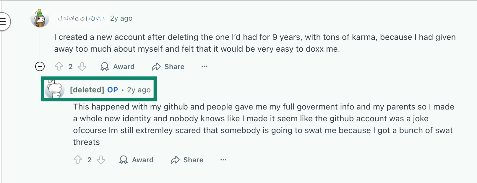This screenshot has height=183, width=477.
Task: Open the overflow menu on the OP reply
Action: [x=223, y=160]
